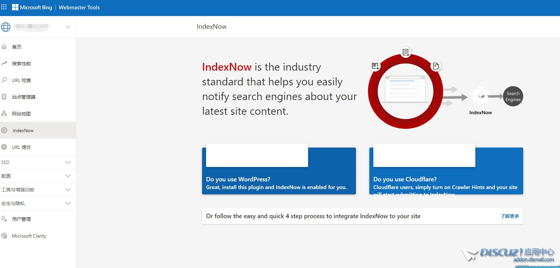Click the 站点管理器 list icon
This screenshot has width=560, height=268.
coord(4,97)
